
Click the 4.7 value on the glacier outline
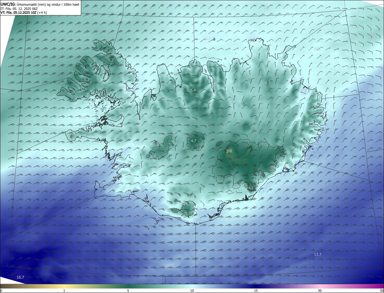193,141
